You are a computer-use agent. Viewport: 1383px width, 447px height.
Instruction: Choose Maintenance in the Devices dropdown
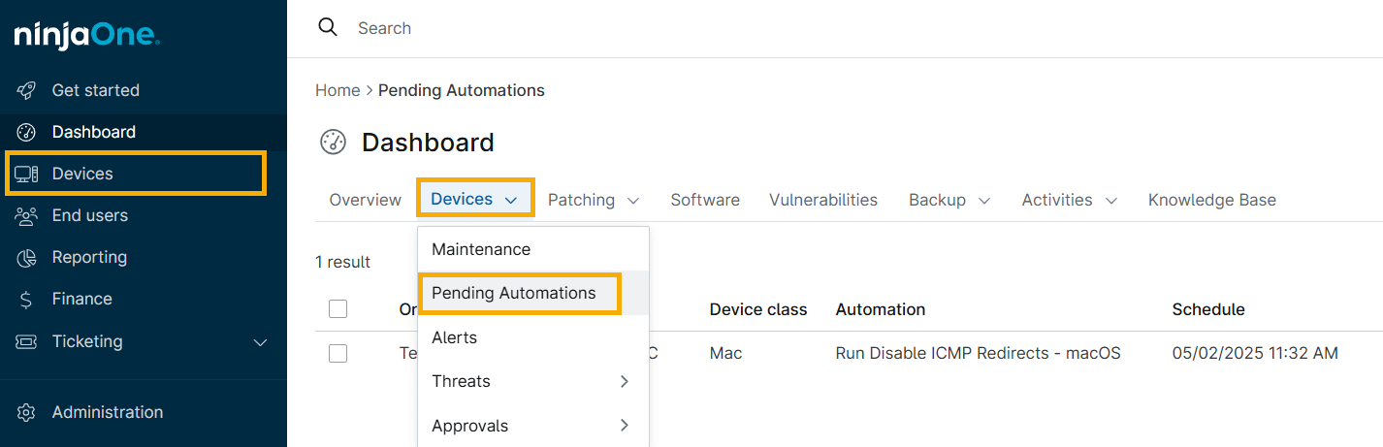(481, 249)
